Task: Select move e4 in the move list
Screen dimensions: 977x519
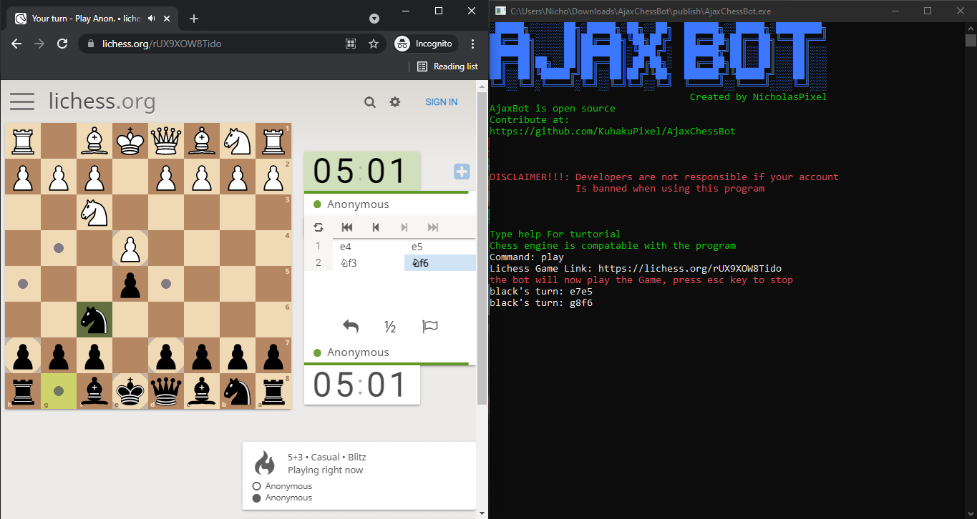Action: click(369, 247)
